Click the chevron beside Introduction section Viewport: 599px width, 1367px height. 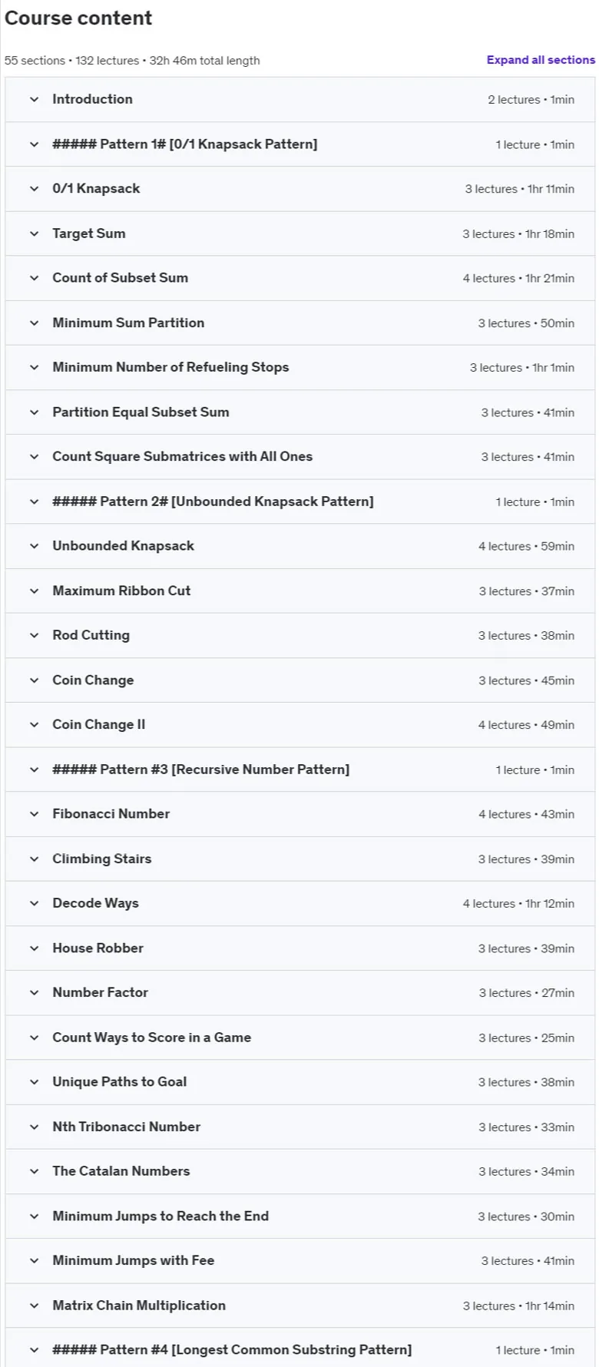pos(34,99)
